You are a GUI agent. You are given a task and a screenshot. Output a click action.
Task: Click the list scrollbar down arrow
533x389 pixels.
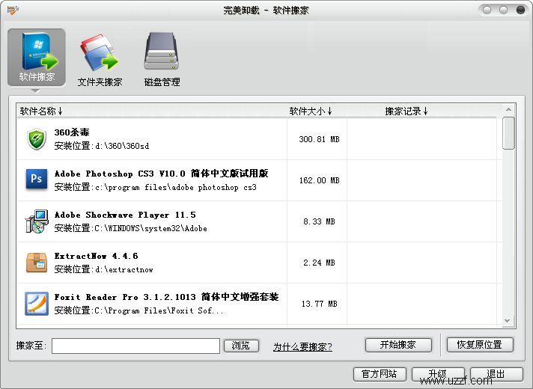[508, 321]
